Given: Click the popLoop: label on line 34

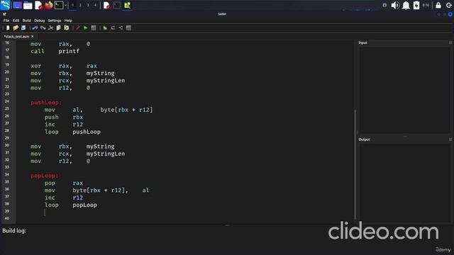Looking at the screenshot, I should point(44,176).
